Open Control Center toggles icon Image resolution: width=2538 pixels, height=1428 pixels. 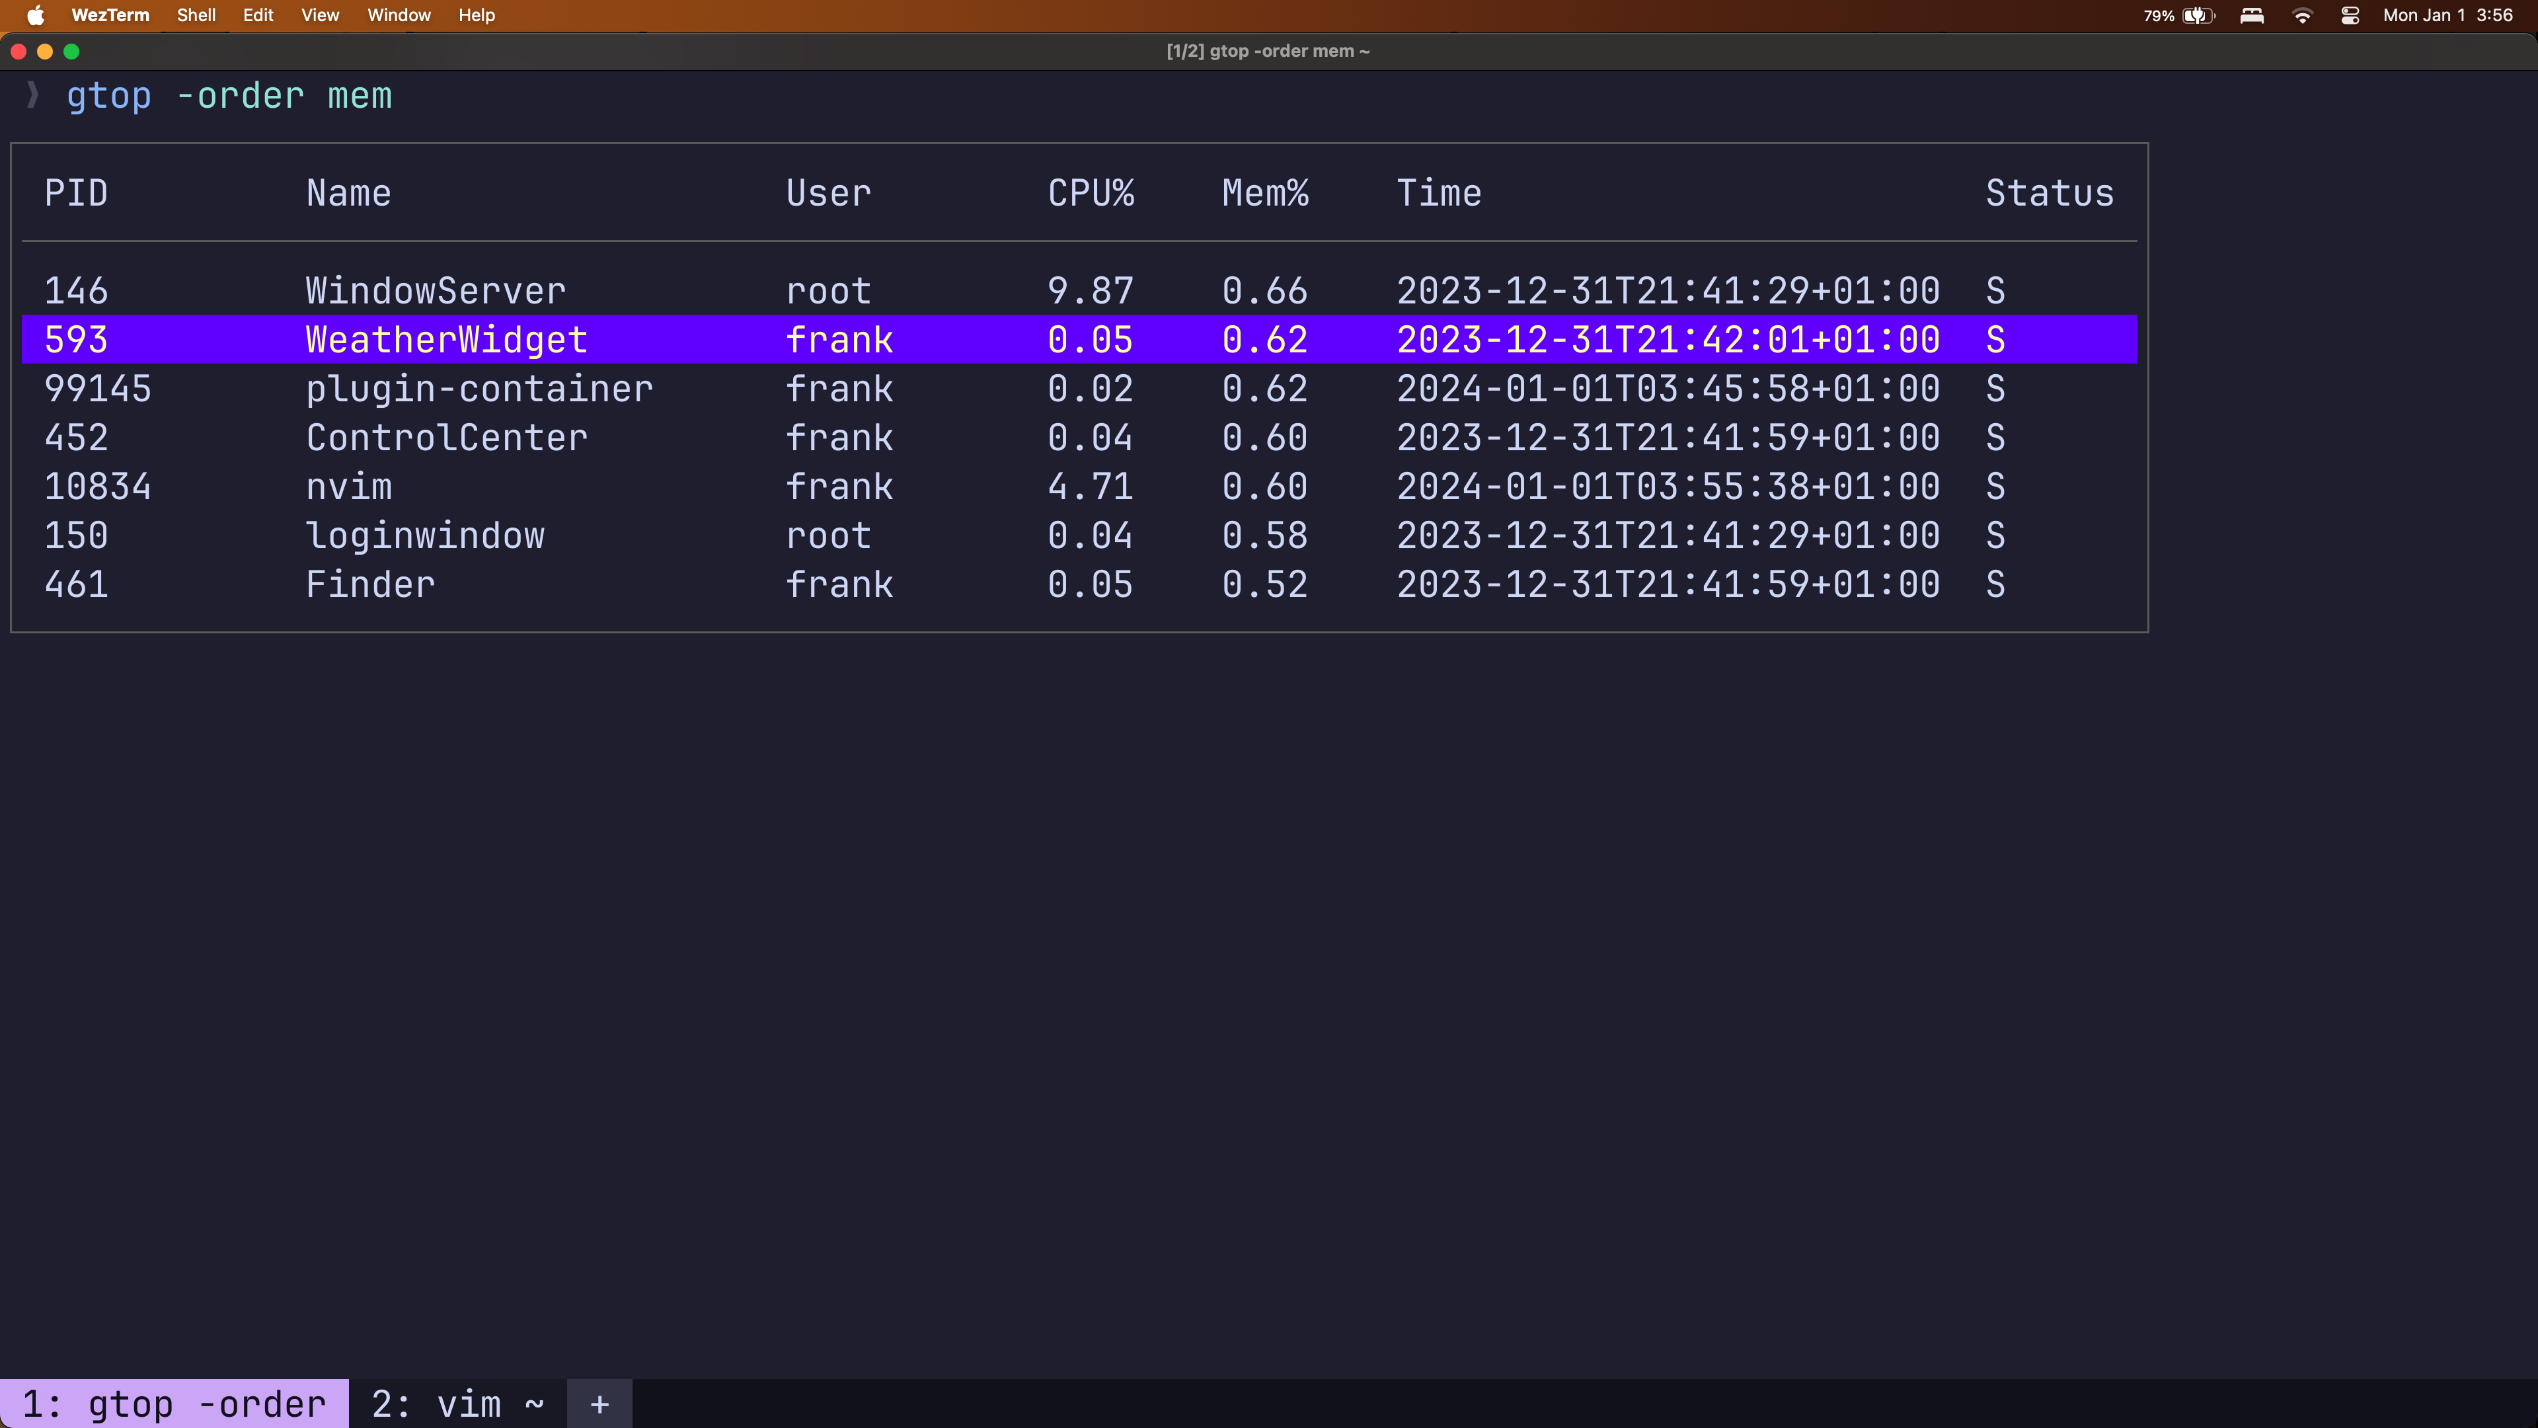tap(2350, 15)
